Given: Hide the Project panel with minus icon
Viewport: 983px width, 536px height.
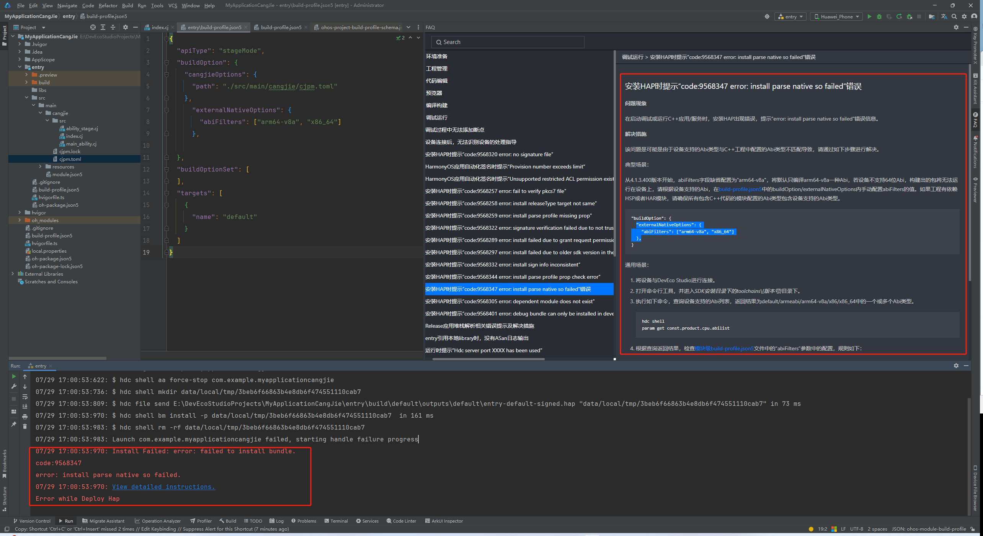Looking at the screenshot, I should (x=135, y=27).
